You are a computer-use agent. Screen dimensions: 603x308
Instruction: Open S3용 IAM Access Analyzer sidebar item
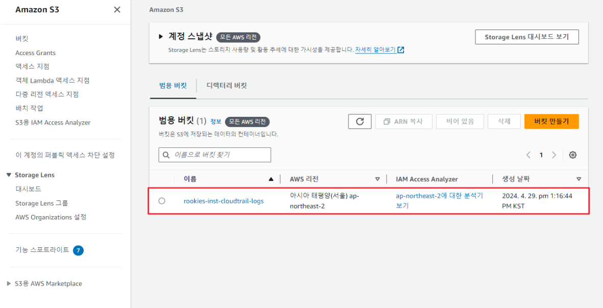pos(53,122)
